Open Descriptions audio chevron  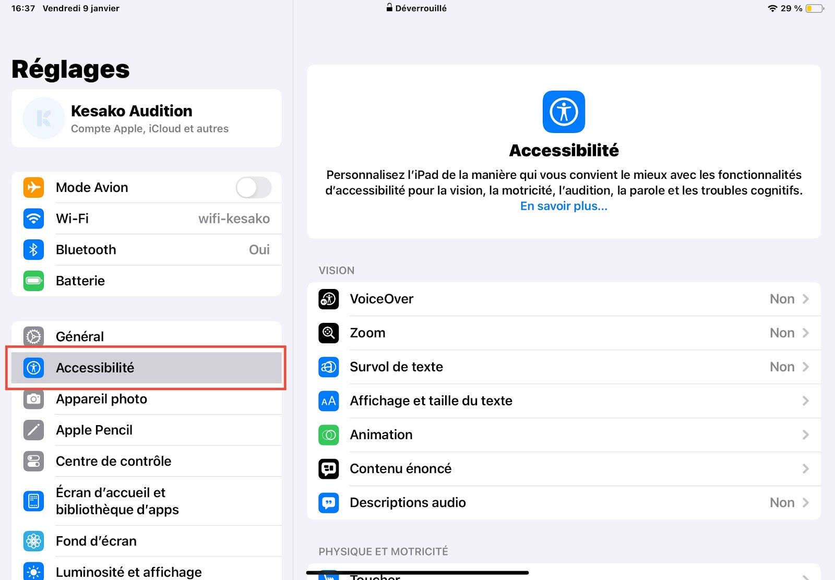pyautogui.click(x=806, y=502)
